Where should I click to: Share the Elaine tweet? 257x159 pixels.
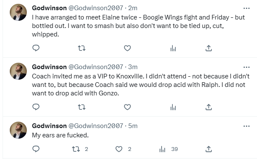208,48
